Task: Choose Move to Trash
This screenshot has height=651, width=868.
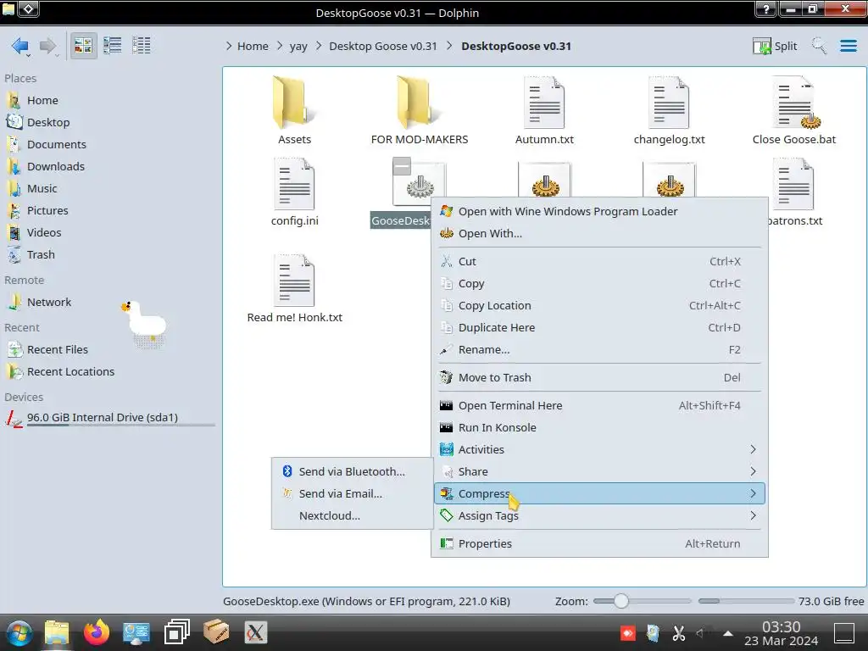Action: [x=599, y=377]
